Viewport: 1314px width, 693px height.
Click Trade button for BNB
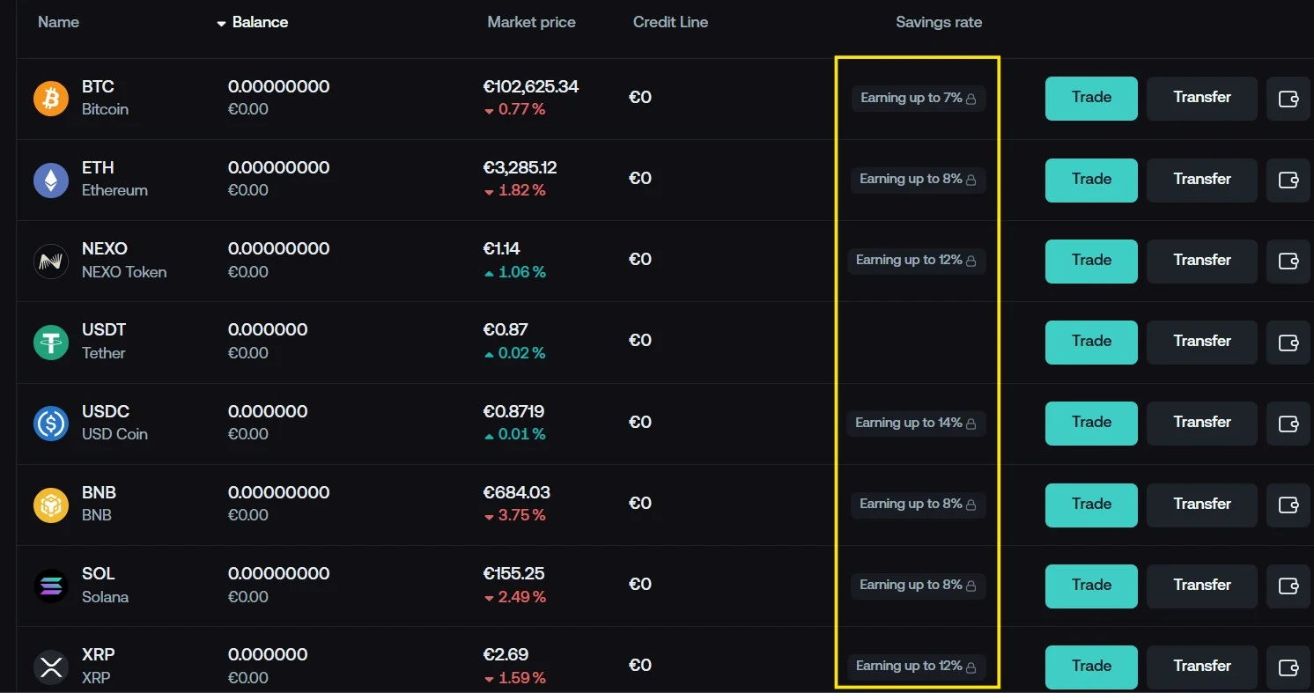pos(1091,505)
